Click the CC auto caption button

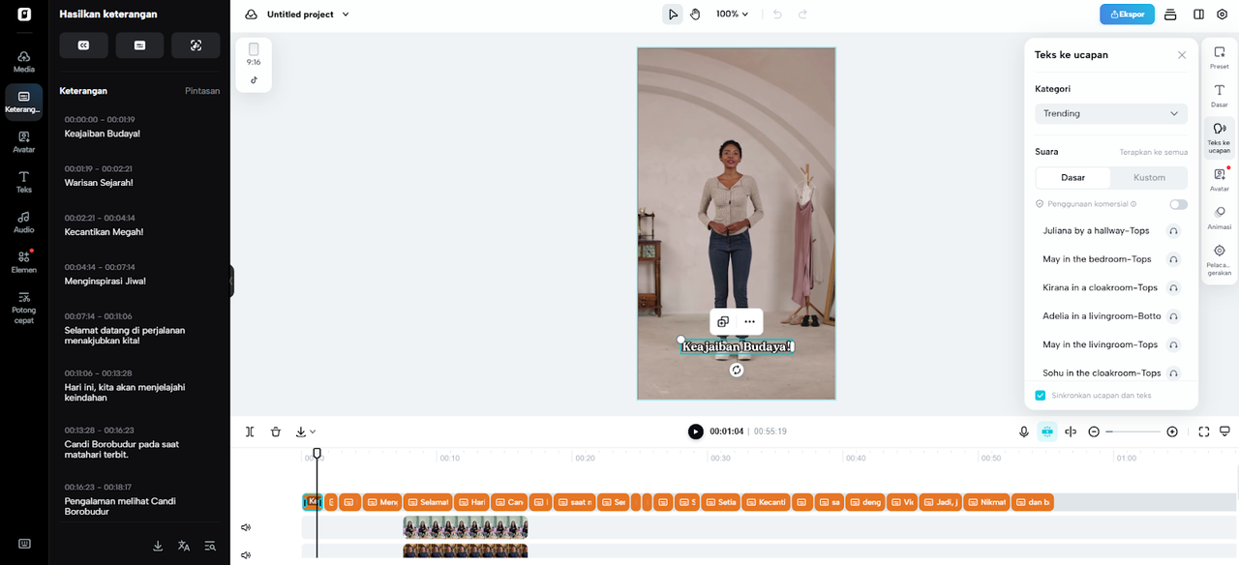(83, 45)
